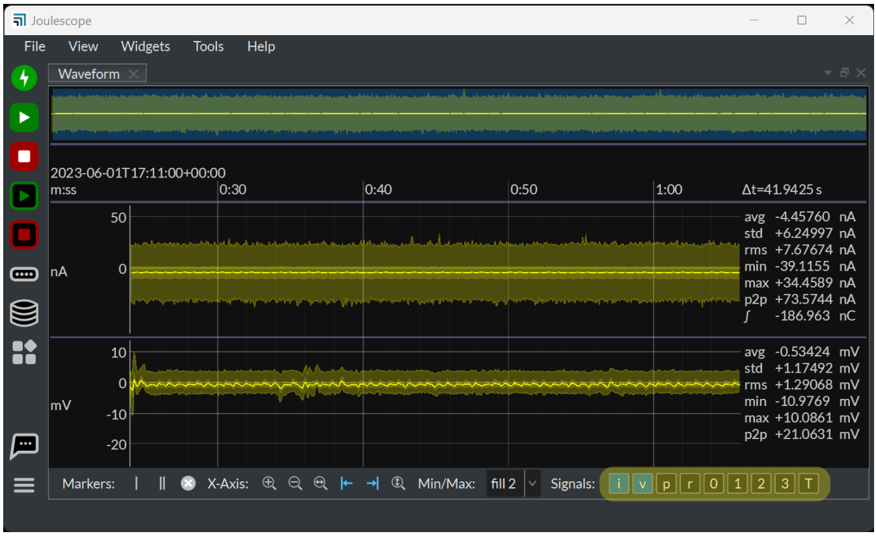Minimize the Joulescope window
This screenshot has width=876, height=536.
pos(754,20)
